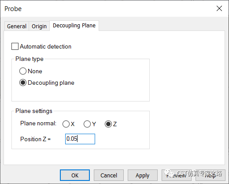Set plane normal to Y

point(87,124)
